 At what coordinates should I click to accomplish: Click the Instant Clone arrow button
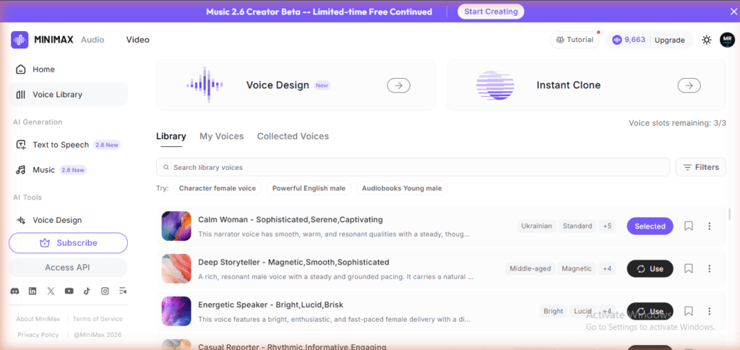(689, 85)
